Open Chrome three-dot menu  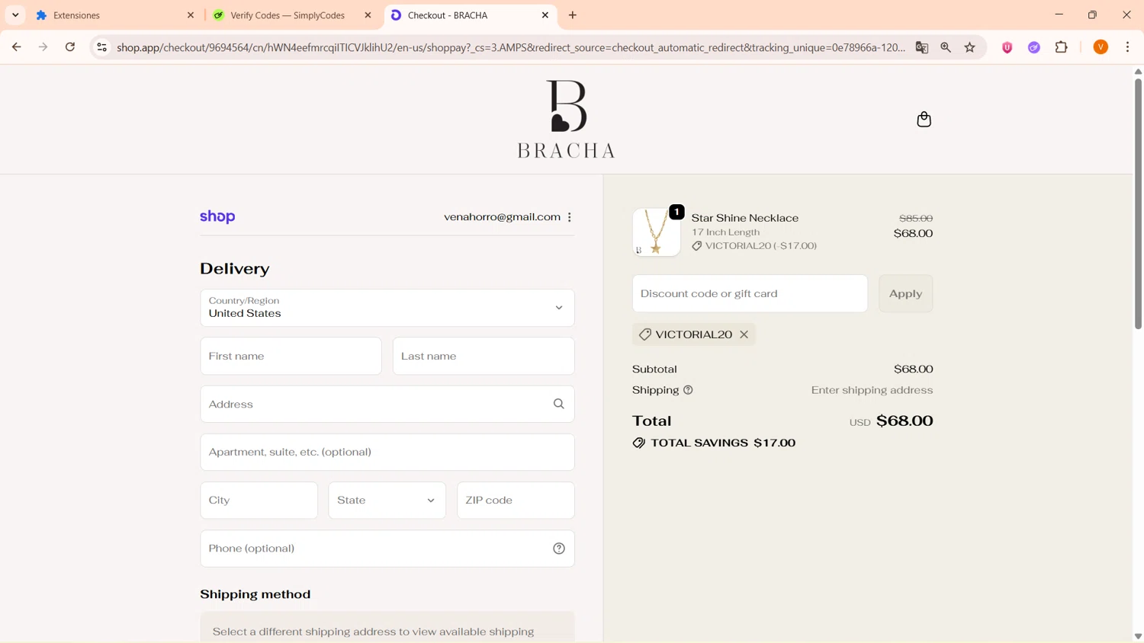coord(1128,47)
